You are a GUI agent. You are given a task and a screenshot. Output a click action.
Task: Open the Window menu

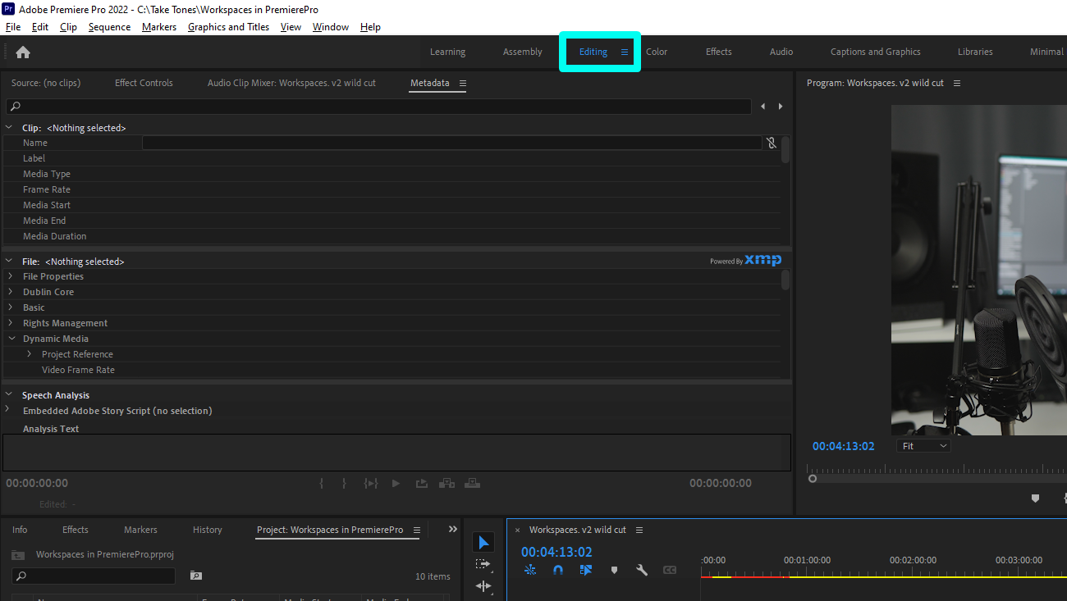pyautogui.click(x=331, y=27)
